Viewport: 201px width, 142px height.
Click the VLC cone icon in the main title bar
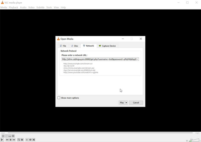(2, 3)
